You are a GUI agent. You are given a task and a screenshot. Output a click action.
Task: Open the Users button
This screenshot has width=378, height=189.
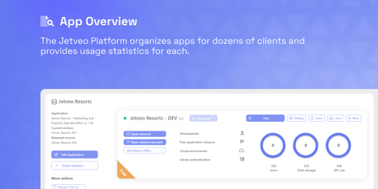tap(336, 118)
